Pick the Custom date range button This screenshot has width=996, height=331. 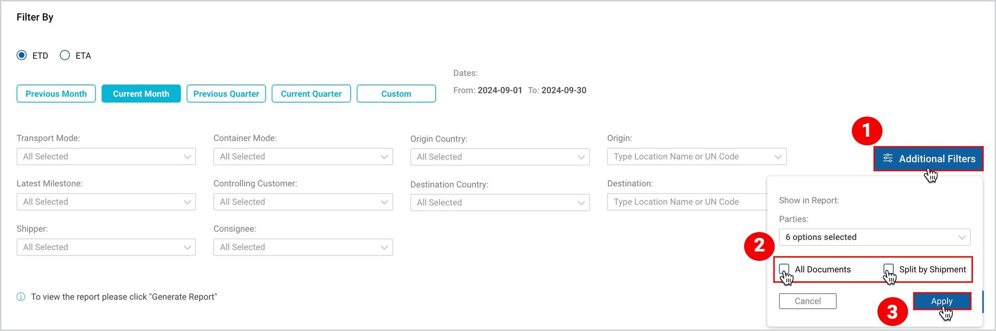(396, 94)
